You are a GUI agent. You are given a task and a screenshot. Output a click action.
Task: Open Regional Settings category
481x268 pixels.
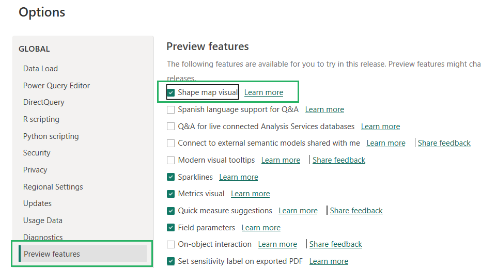(53, 187)
